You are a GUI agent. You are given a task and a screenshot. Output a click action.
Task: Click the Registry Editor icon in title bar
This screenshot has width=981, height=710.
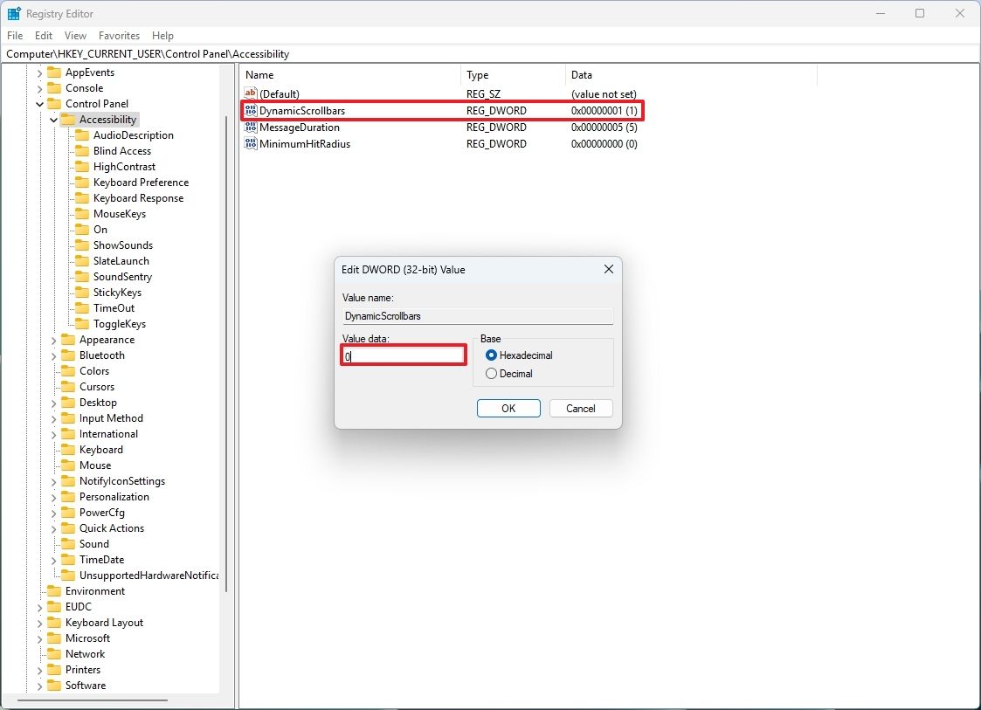tap(12, 13)
